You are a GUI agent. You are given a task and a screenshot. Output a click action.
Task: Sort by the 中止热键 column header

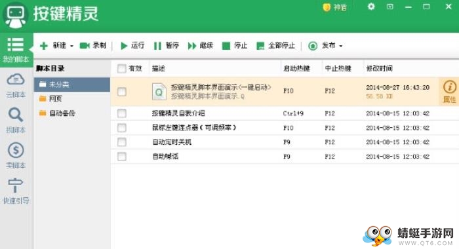click(x=338, y=68)
